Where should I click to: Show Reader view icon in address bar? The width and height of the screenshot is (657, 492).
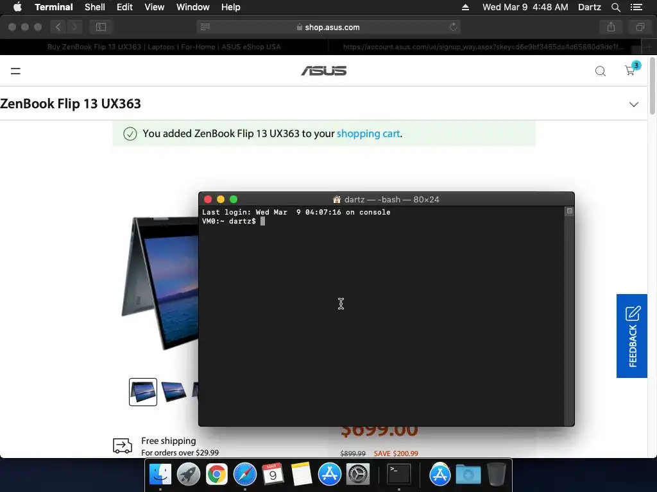(205, 27)
